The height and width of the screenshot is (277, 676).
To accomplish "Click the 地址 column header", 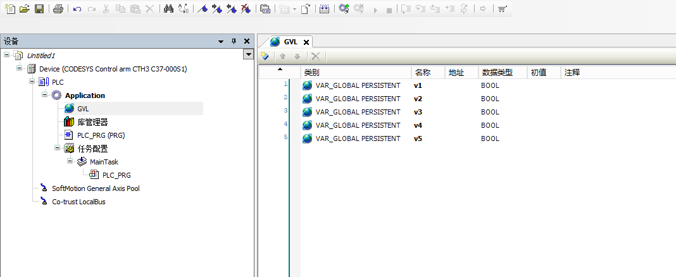I will pos(461,72).
